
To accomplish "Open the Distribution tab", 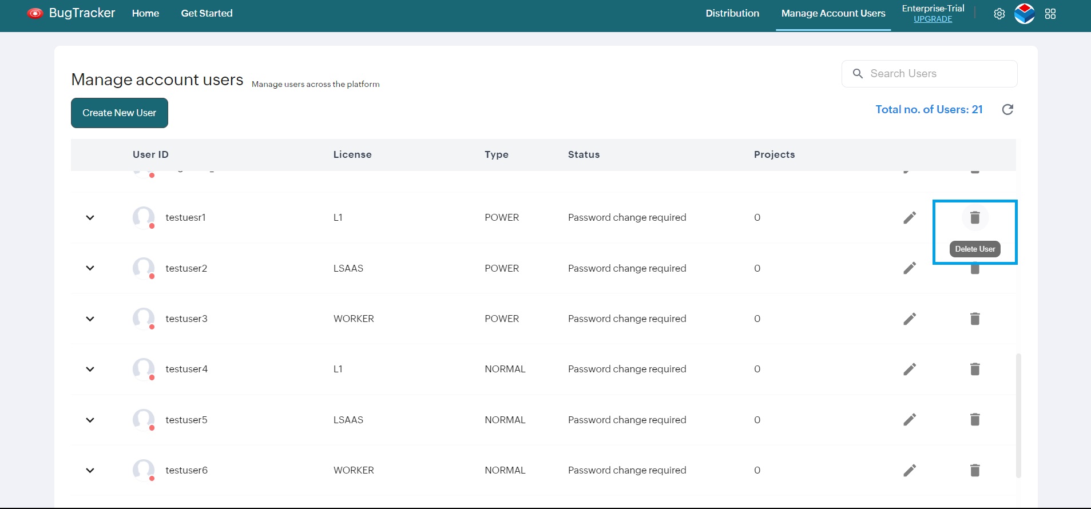I will pos(732,13).
